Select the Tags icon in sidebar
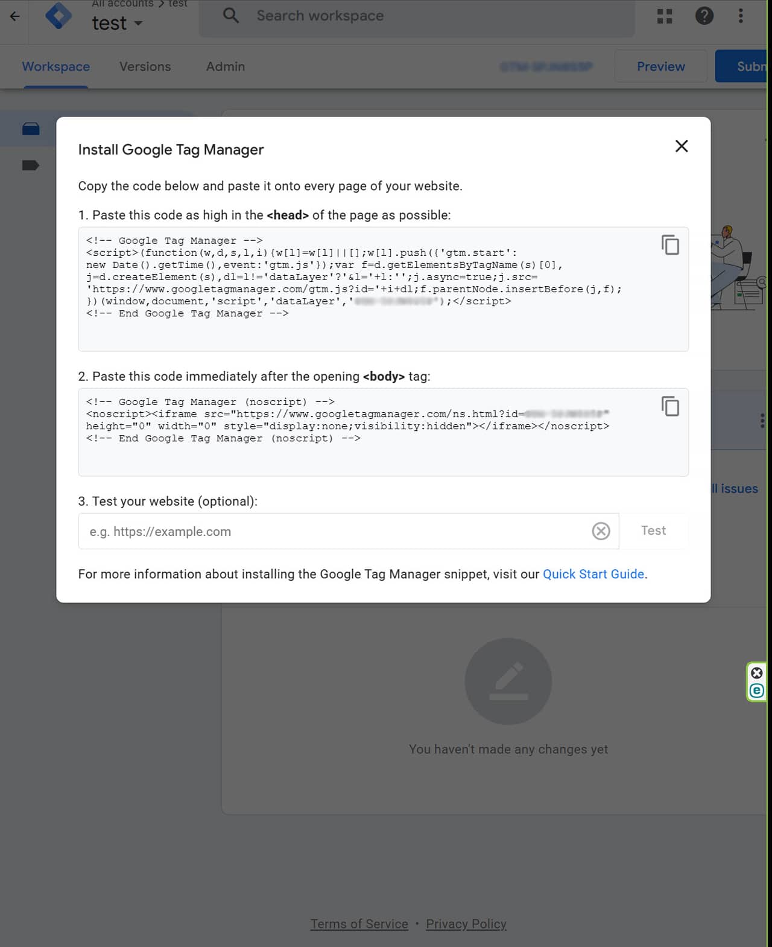This screenshot has width=772, height=947. (31, 165)
